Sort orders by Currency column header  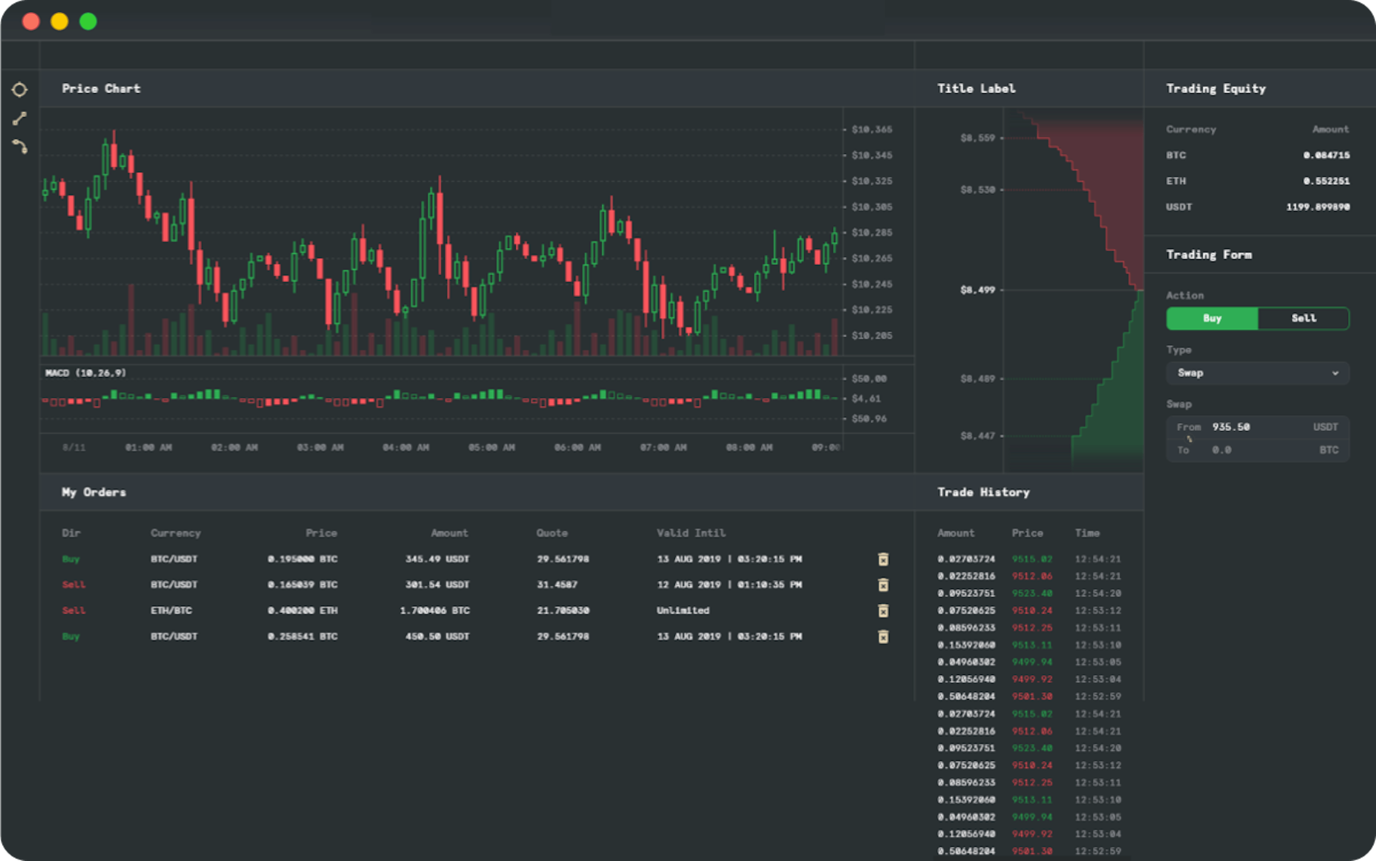[175, 533]
